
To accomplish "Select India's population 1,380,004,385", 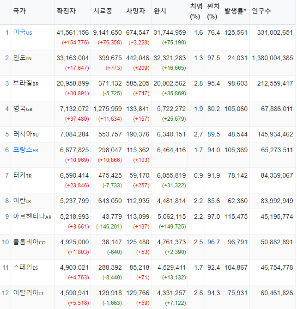I will 273,58.
